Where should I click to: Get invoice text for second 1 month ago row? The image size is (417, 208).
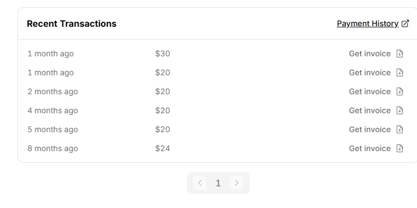(370, 72)
